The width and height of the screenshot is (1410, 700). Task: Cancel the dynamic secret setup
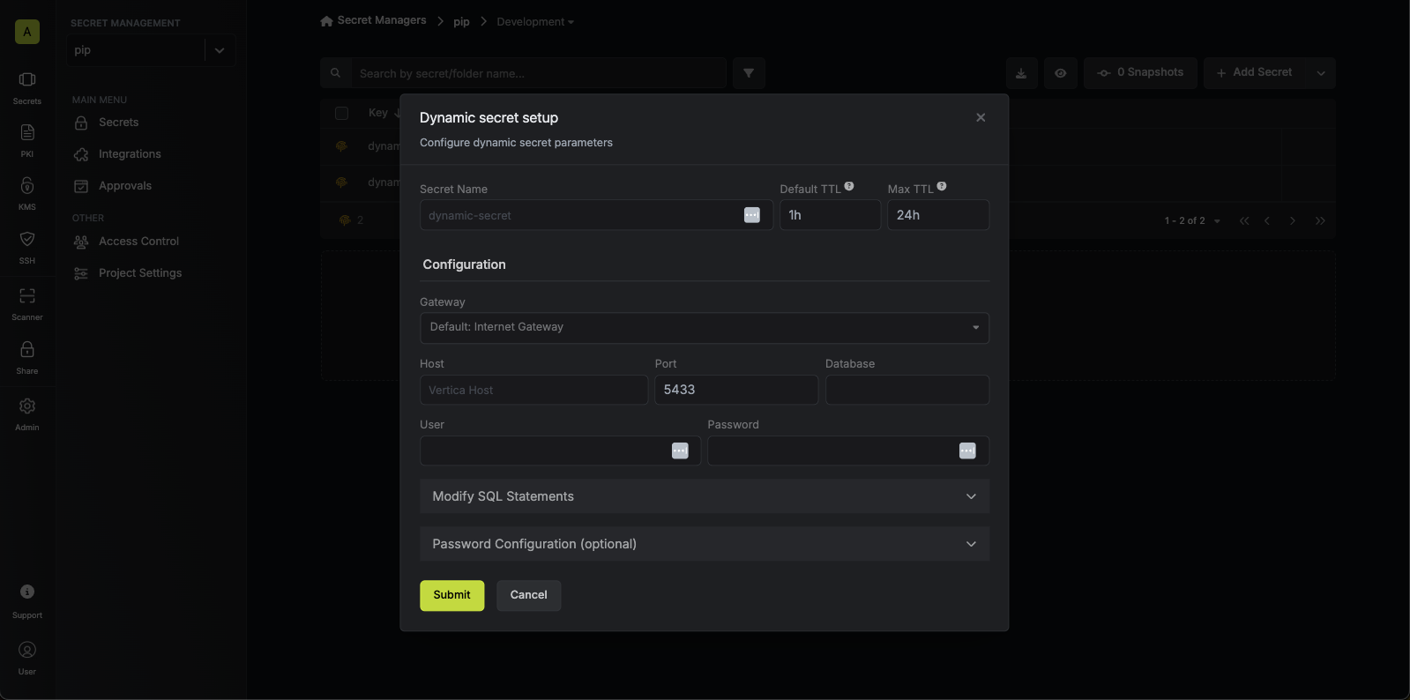[529, 595]
